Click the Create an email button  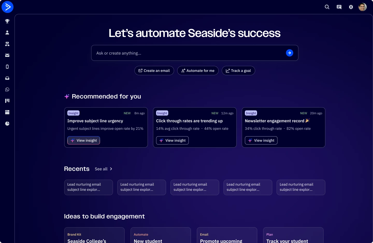(x=154, y=71)
